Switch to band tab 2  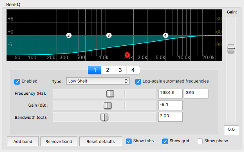pos(107,70)
